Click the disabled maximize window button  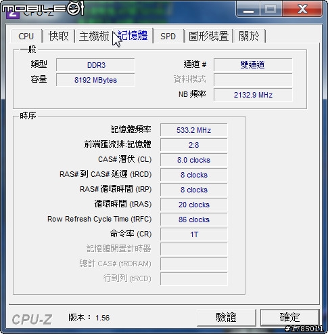click(x=271, y=9)
